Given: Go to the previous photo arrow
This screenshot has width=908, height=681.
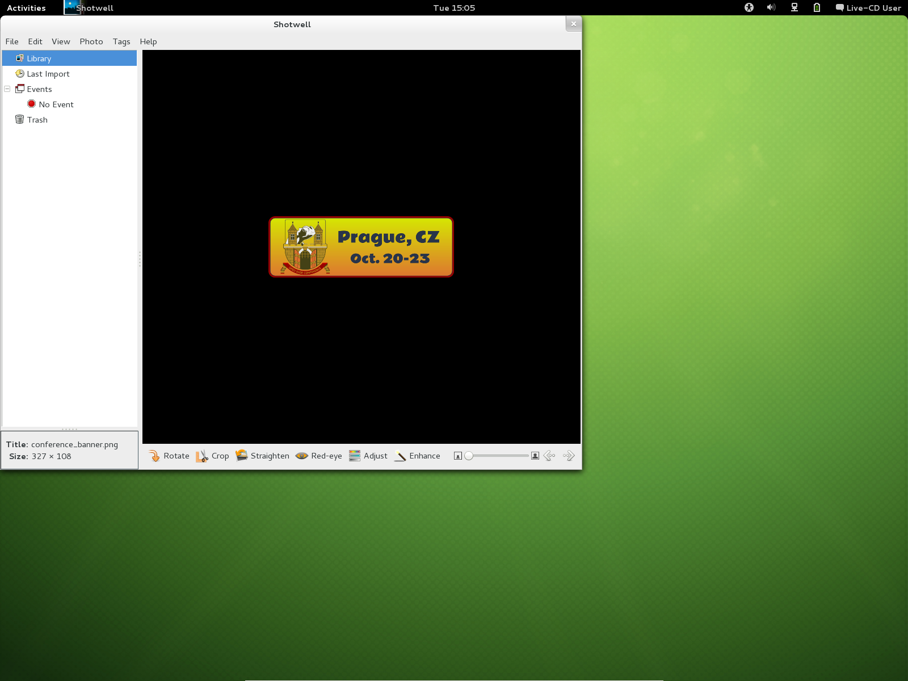Looking at the screenshot, I should 549,456.
